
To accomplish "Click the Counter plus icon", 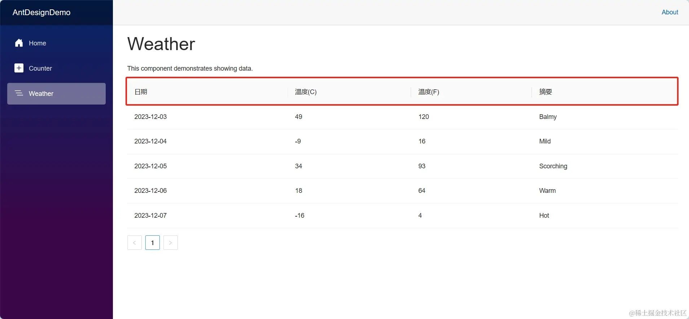I will pyautogui.click(x=19, y=68).
